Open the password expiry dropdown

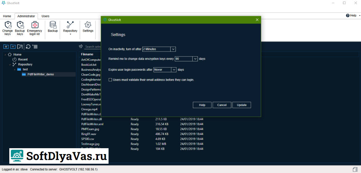[x=174, y=69]
